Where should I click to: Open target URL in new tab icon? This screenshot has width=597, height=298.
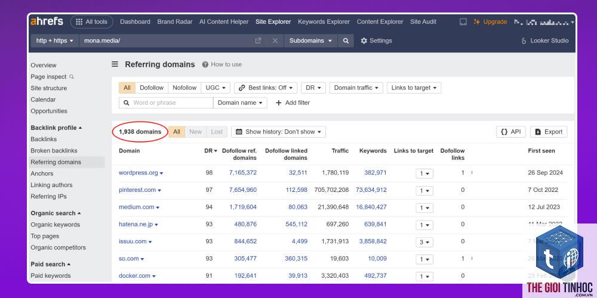[x=258, y=41]
